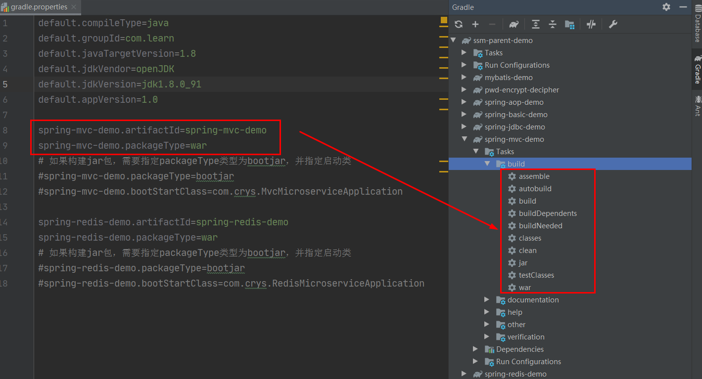Collapse the ssm-parent-demo root node
Image resolution: width=702 pixels, height=379 pixels.
[453, 41]
